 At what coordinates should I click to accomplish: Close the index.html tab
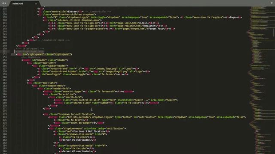pos(36,4)
